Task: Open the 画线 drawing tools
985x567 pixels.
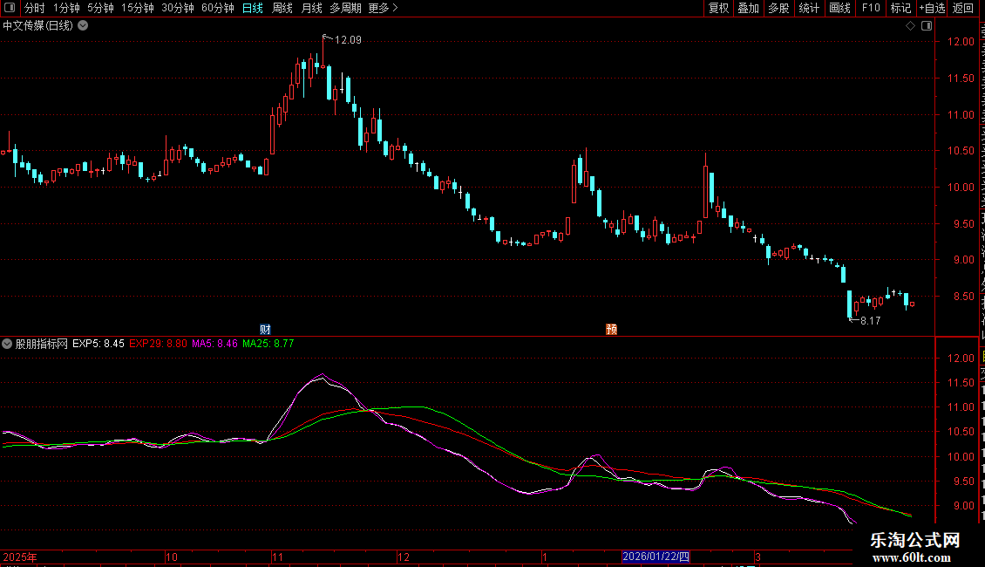Action: 839,8
